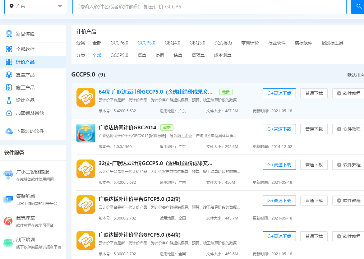G+高速下载 for 32位 GCCP5.0
Image resolution: width=364 pixels, height=259 pixels.
coord(279,165)
